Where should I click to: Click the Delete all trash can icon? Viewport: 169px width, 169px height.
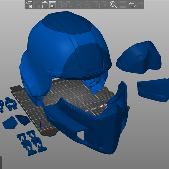coord(45,5)
